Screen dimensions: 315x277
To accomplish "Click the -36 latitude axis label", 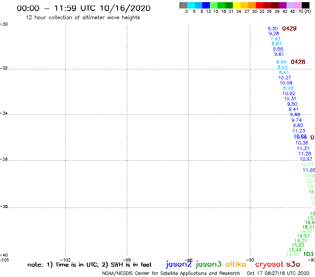I will pyautogui.click(x=4, y=159).
